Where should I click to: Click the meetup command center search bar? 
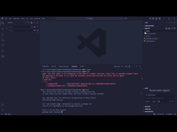89,18
